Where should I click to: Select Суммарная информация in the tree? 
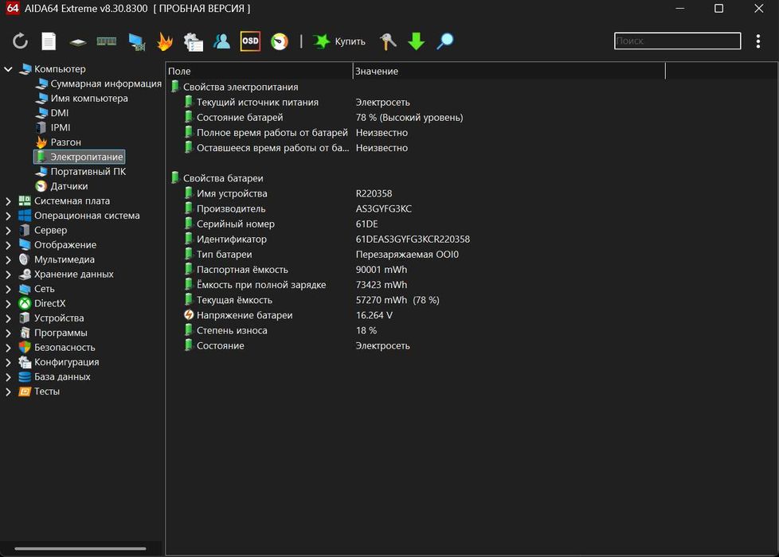[x=106, y=84]
